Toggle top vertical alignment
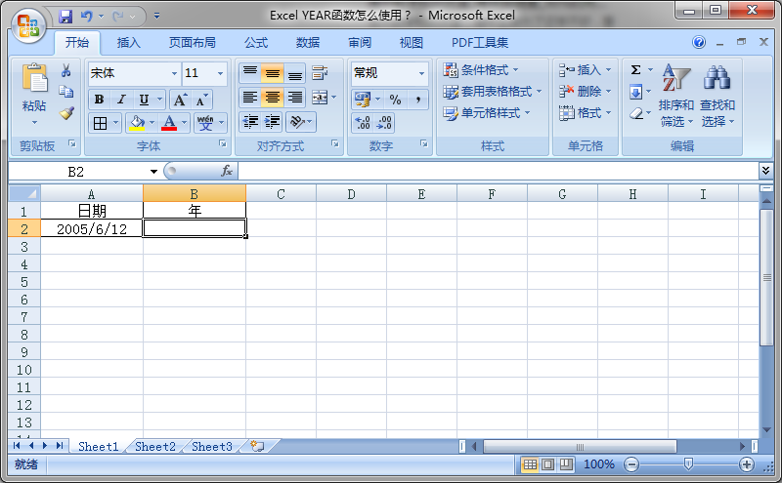The height and width of the screenshot is (483, 782). pos(250,73)
